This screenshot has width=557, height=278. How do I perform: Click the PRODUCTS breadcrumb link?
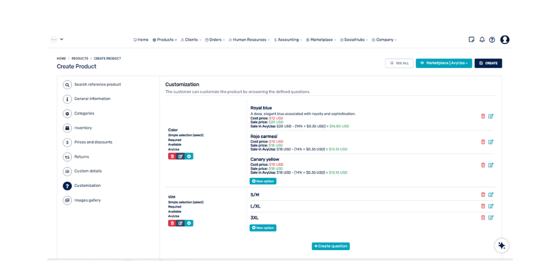pos(80,58)
